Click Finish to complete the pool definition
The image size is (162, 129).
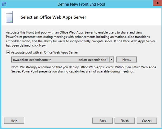(125, 121)
